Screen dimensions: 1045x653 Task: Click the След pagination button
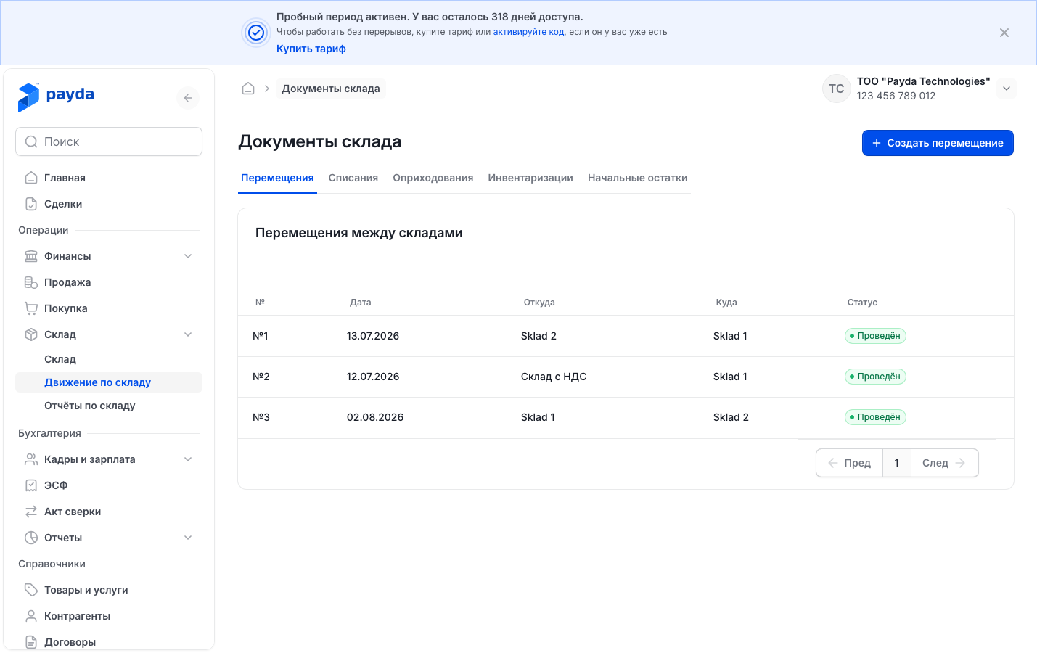tap(944, 463)
